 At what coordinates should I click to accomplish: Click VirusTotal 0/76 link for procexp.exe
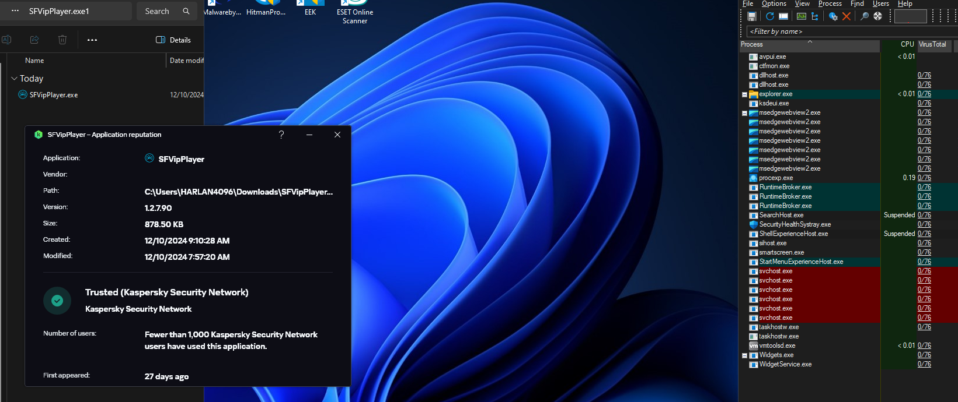click(x=924, y=178)
